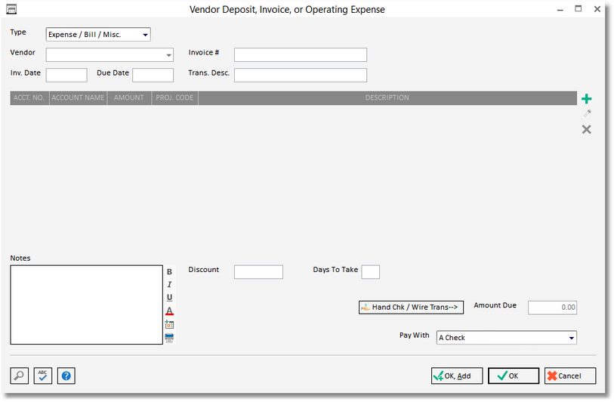Screen dimensions: 614x402
Task: Expand the Vendor dropdown list
Action: pos(168,55)
